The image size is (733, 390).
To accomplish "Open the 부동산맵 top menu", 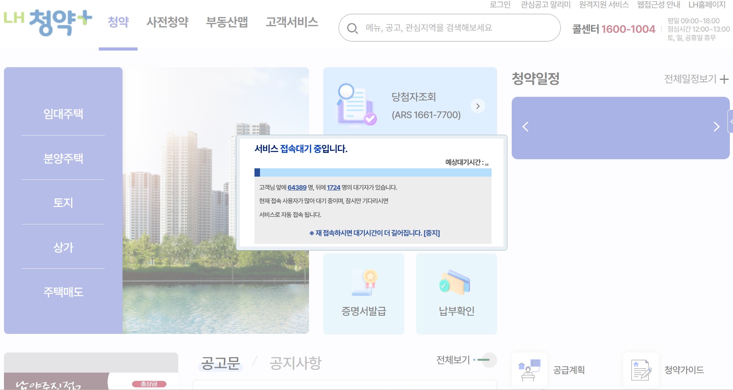I will pos(227,22).
